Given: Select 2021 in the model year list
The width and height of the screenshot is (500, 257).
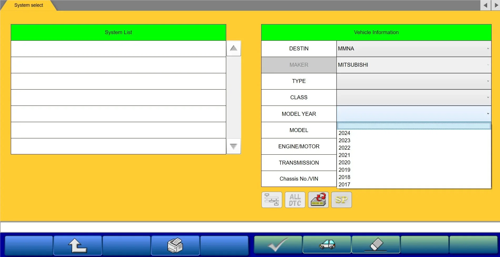Looking at the screenshot, I should (x=414, y=155).
